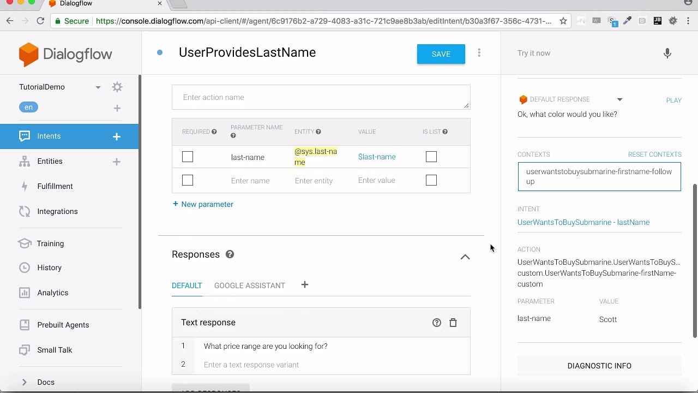Viewport: 698px width, 393px height.
Task: Click the Training graduation cap icon
Action: pos(24,243)
